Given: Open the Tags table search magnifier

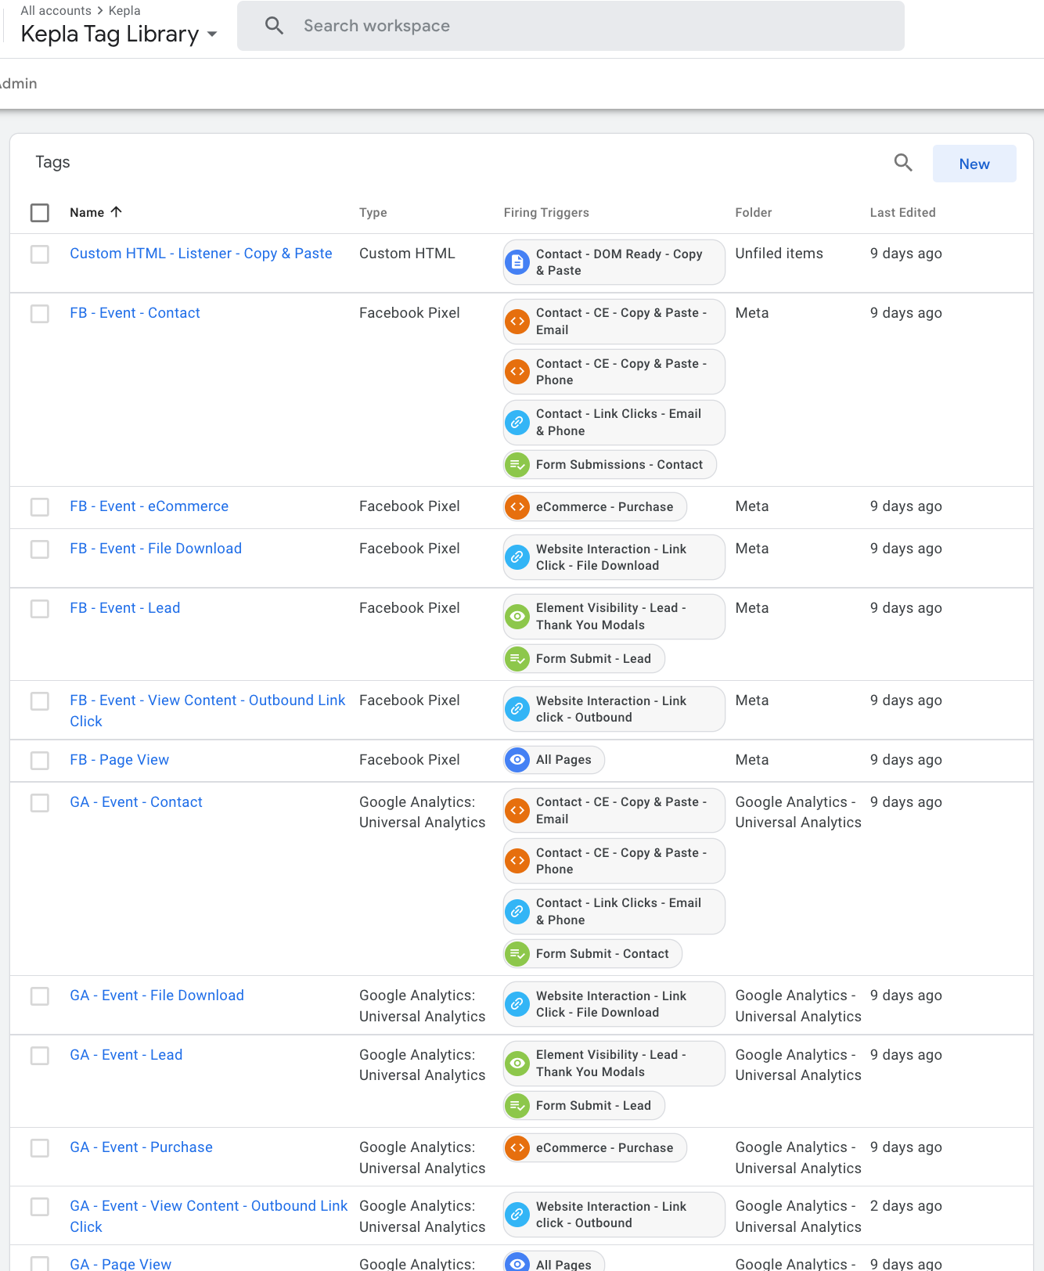Looking at the screenshot, I should (903, 163).
